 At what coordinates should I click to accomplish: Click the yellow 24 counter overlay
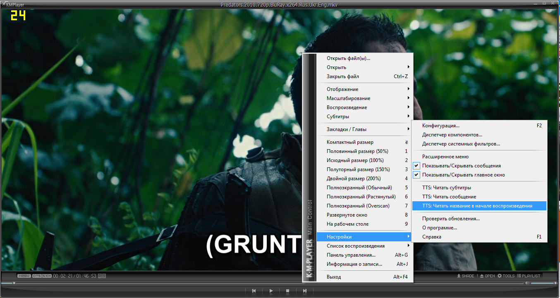(x=18, y=16)
